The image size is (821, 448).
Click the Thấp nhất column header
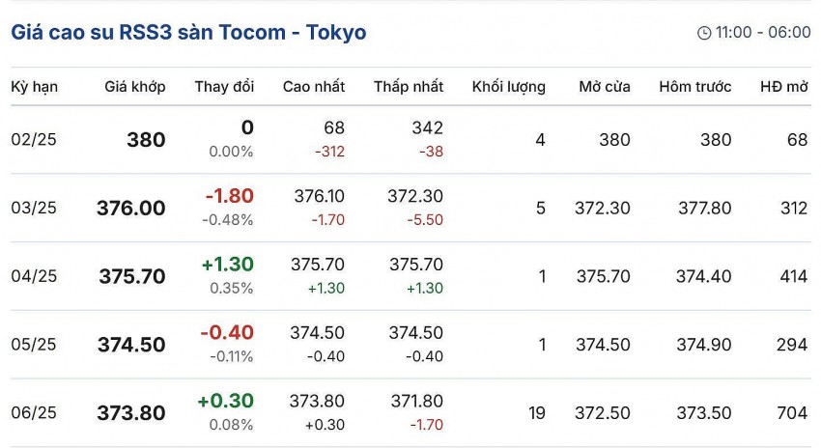pos(409,87)
